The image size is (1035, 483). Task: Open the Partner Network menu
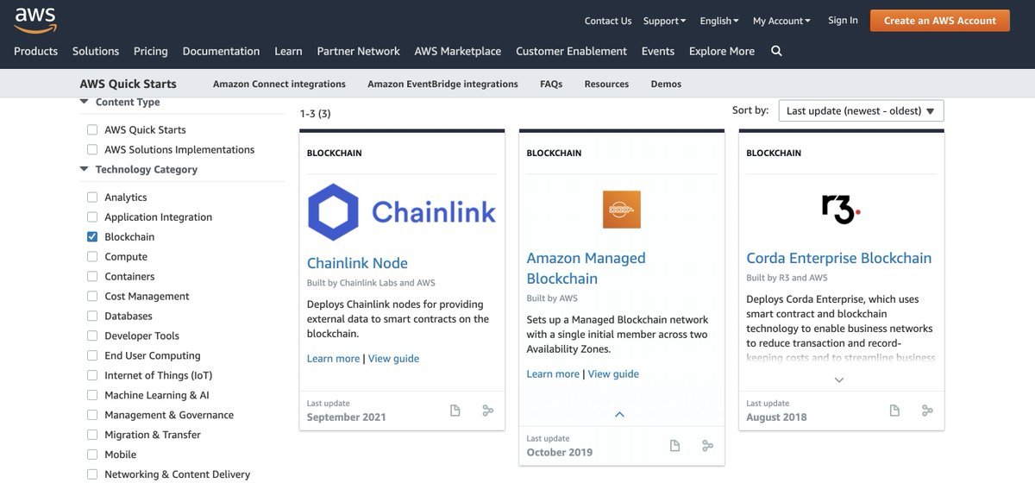pyautogui.click(x=358, y=51)
